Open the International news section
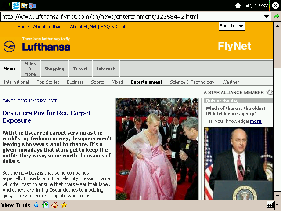Viewport: 281px width, 211px height. [x=16, y=82]
